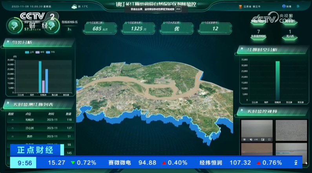312x173 pixels.
Task: Click the orange location icon beside 江苏省
Action: [241, 7]
